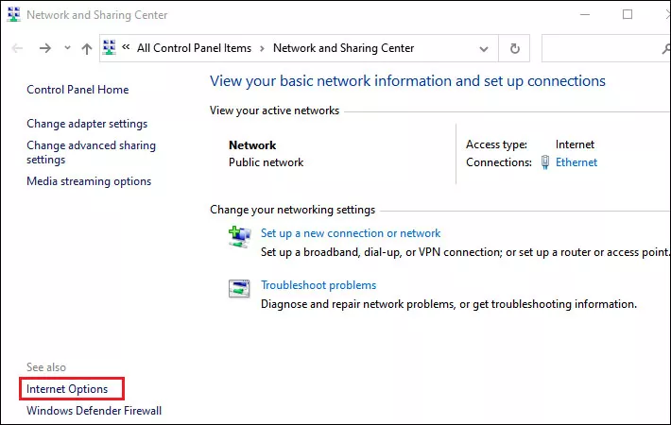
Task: Open Control Panel Home
Action: (x=77, y=90)
